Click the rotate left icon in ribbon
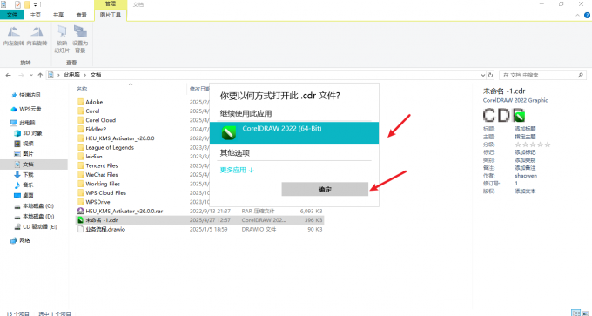 pyautogui.click(x=14, y=30)
